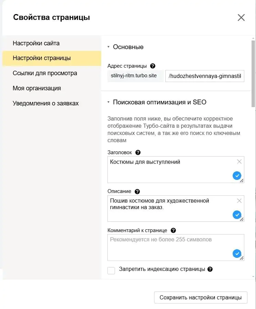This screenshot has height=309, width=256.
Task: Open help icon next to Адрес страницы
Action: (x=153, y=66)
